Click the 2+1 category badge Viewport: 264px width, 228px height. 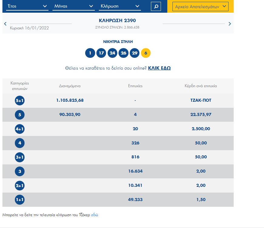(20, 186)
